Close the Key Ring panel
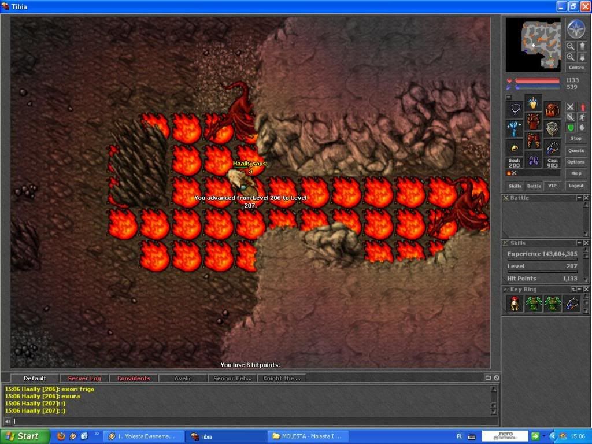This screenshot has width=592, height=444. tap(586, 289)
